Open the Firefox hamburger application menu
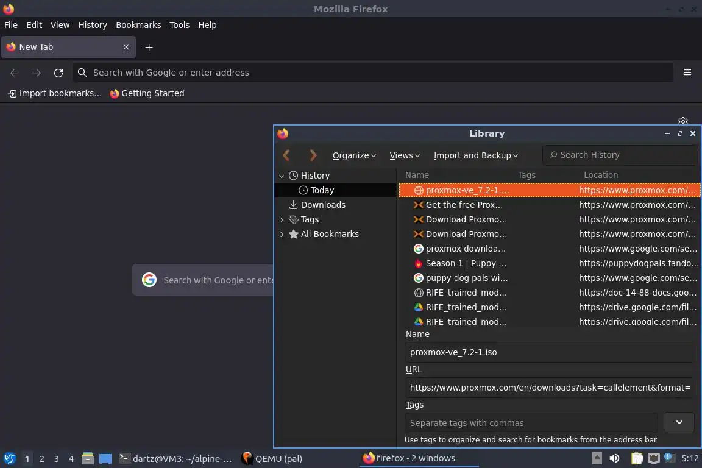 coord(687,73)
